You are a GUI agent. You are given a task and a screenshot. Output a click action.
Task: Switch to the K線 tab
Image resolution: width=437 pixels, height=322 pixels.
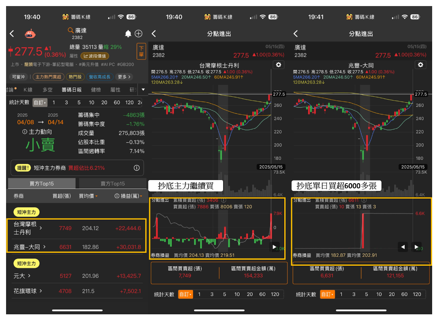(28, 90)
